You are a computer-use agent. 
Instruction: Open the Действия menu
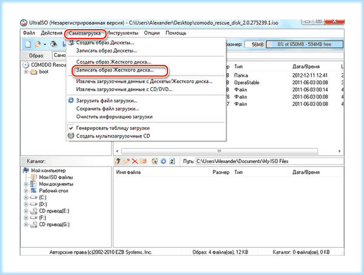click(52, 33)
